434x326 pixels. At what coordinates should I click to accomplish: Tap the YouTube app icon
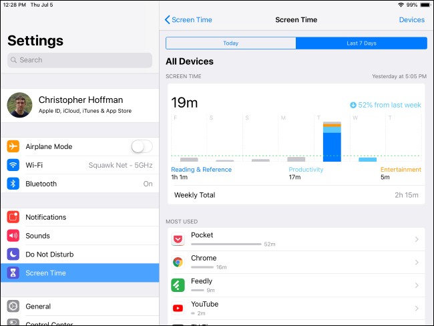(x=178, y=308)
